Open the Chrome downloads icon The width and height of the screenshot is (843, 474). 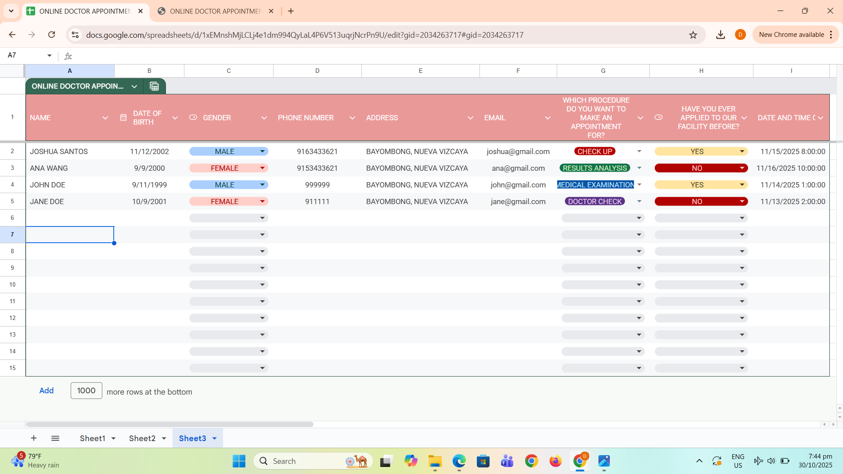click(720, 35)
